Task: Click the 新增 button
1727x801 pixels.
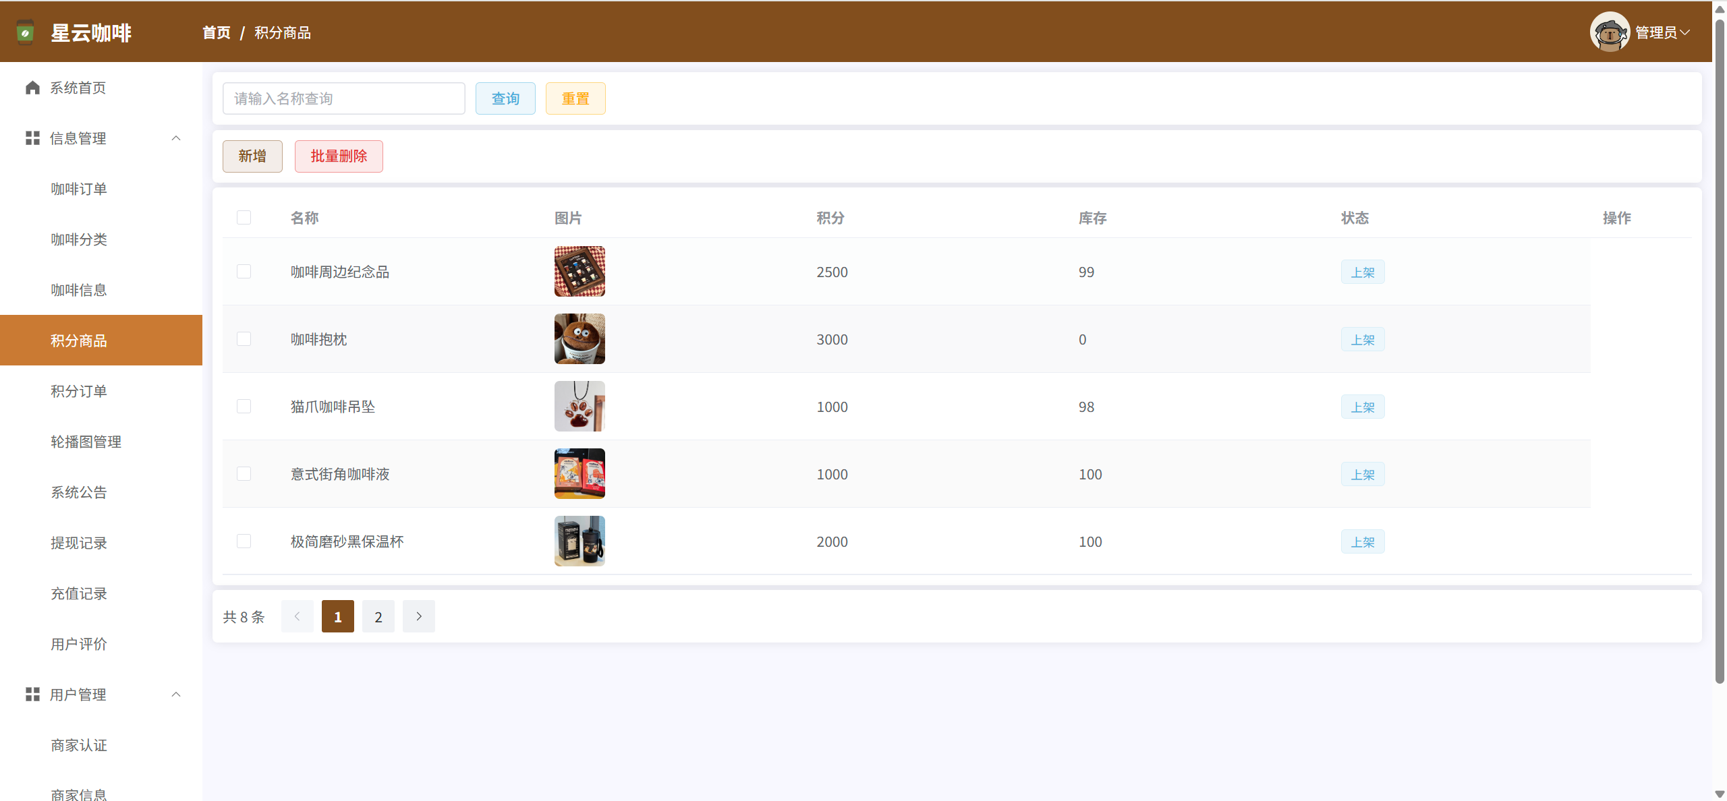Action: 252,156
